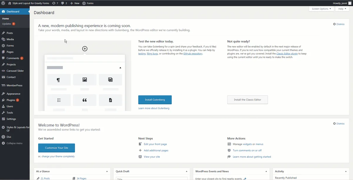Screen dimensions: 353x180
Task: Click the widgets link under More Actions
Action: (247, 144)
